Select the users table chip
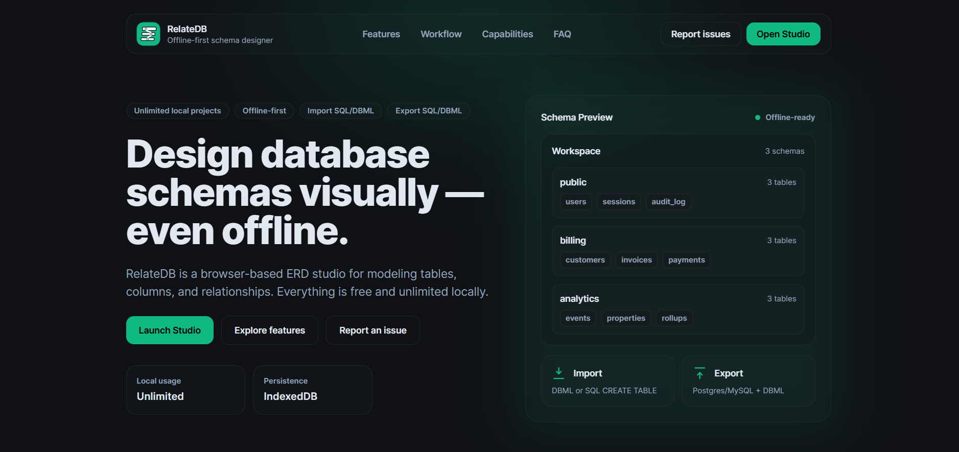The width and height of the screenshot is (959, 452). pos(576,202)
